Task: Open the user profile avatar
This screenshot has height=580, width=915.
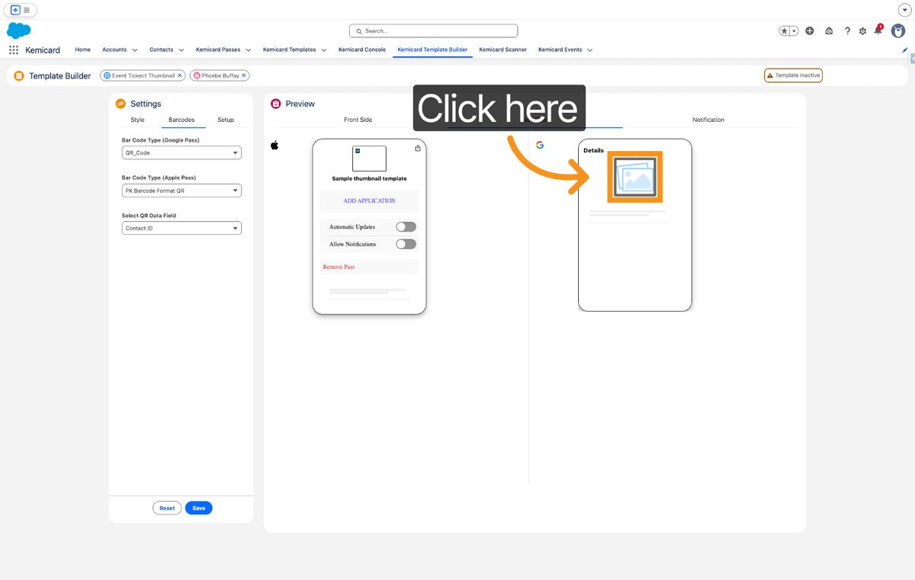Action: point(898,30)
